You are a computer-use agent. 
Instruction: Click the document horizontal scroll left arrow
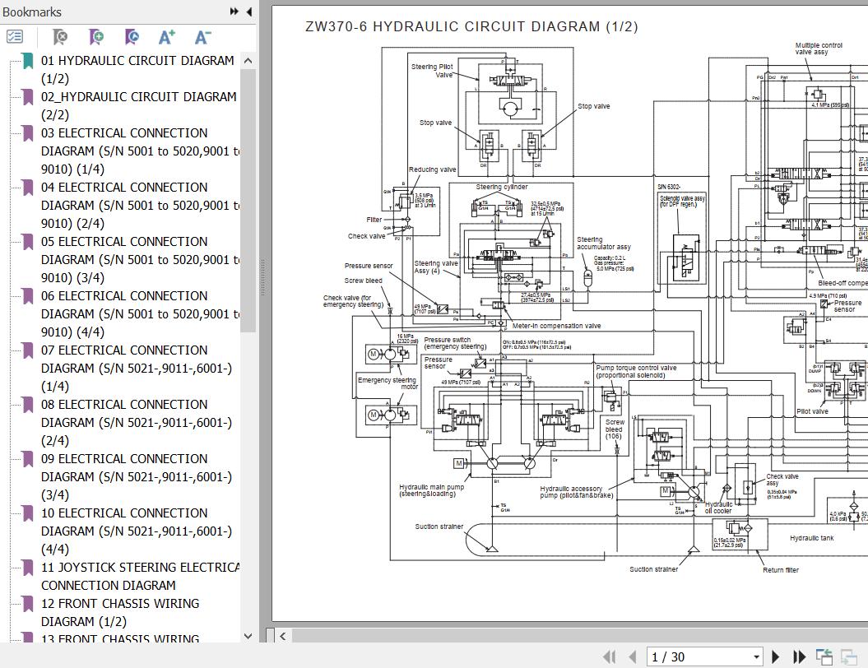point(283,635)
